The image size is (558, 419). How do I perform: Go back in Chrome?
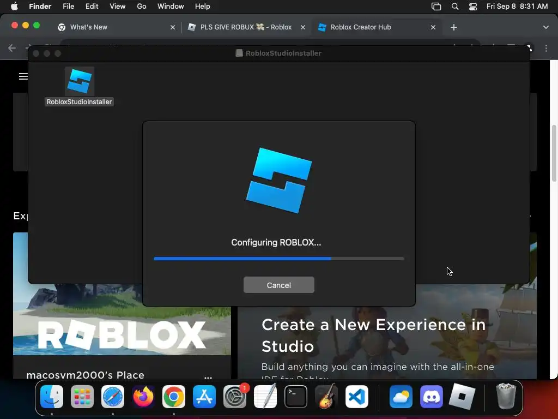point(12,48)
